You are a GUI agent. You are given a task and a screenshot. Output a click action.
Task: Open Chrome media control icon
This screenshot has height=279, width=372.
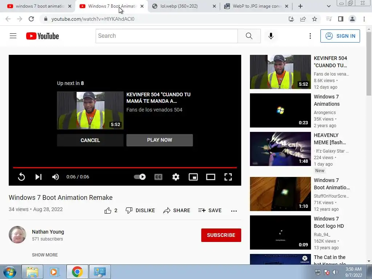329,19
